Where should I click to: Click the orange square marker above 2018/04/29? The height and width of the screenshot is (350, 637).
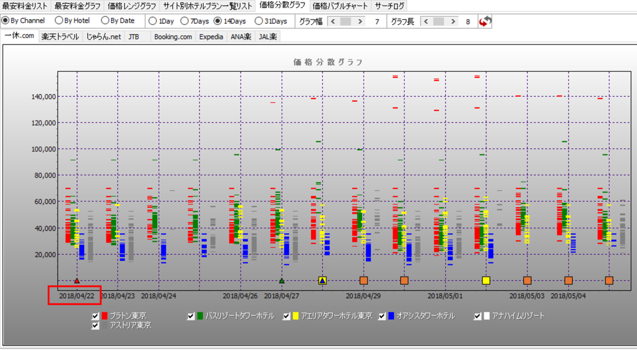363,280
